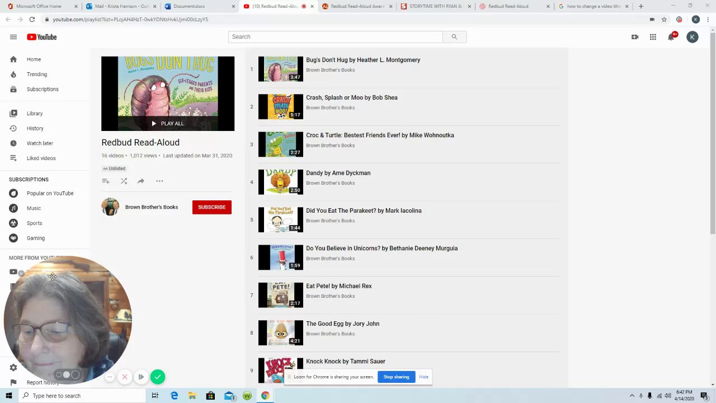Screen dimensions: 716x403
Task: Subscribe to Brown Brother's Books
Action: pos(211,207)
